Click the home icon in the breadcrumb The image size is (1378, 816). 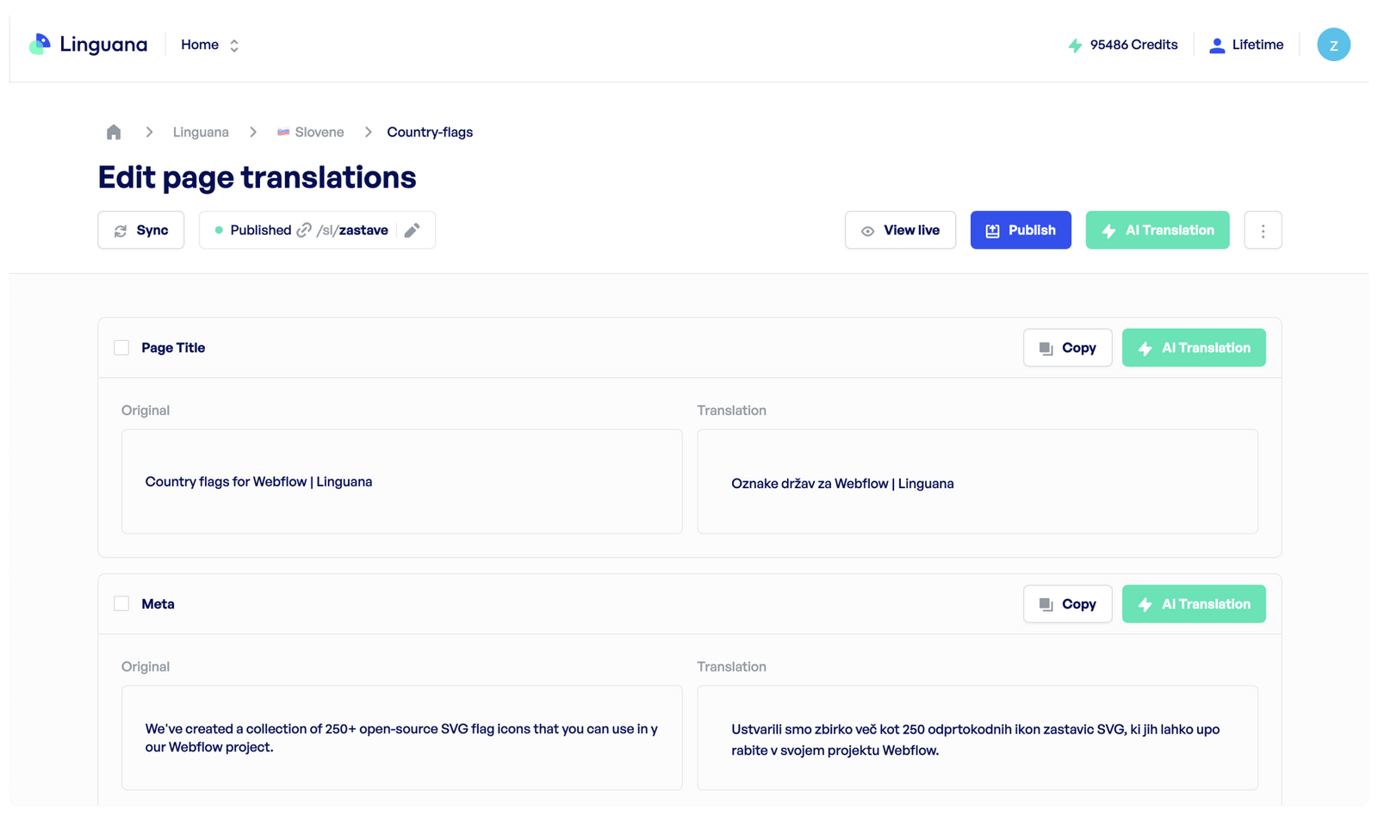point(114,131)
